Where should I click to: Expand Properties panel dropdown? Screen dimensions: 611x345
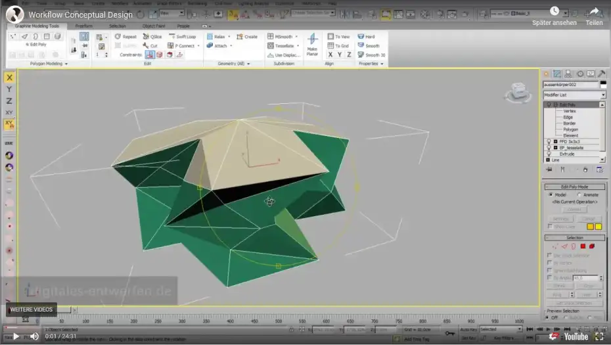tap(382, 64)
